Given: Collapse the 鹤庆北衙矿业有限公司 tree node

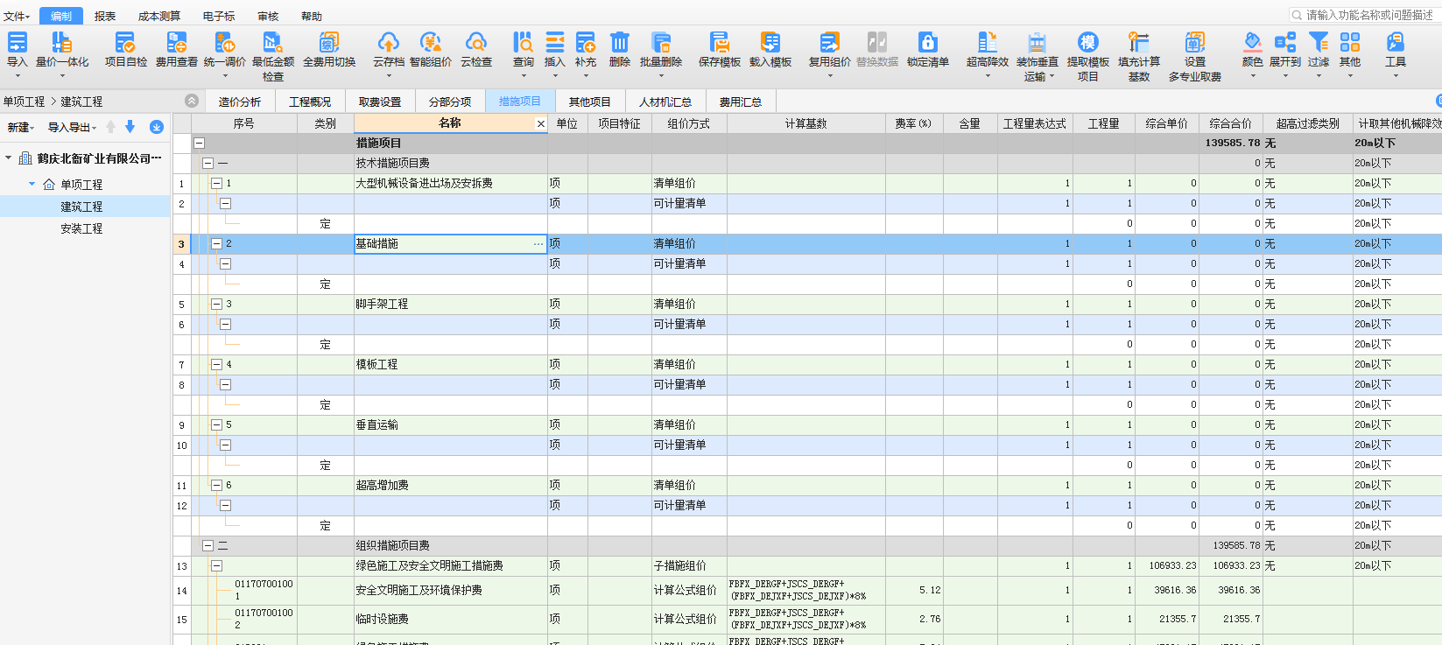Looking at the screenshot, I should (9, 158).
